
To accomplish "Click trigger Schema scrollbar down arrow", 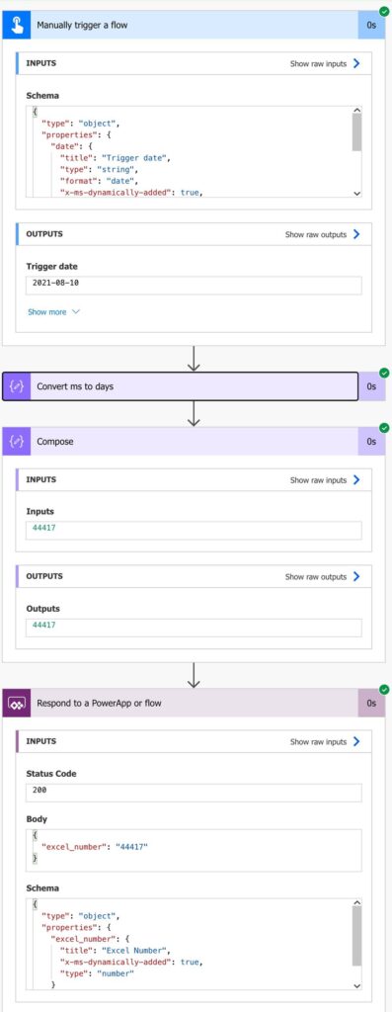I will 357,193.
